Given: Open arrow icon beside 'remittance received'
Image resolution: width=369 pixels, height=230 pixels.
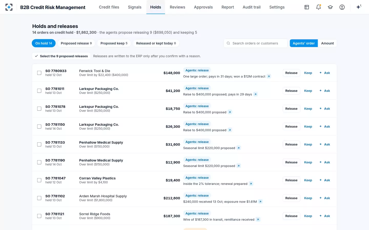Looking at the screenshot, I should (258, 220).
